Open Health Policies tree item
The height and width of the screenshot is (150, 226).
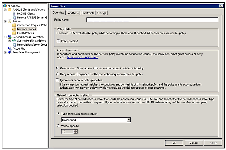25,33
